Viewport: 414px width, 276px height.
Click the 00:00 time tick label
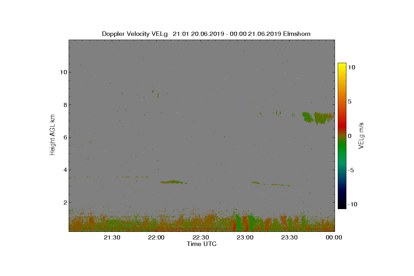click(334, 237)
